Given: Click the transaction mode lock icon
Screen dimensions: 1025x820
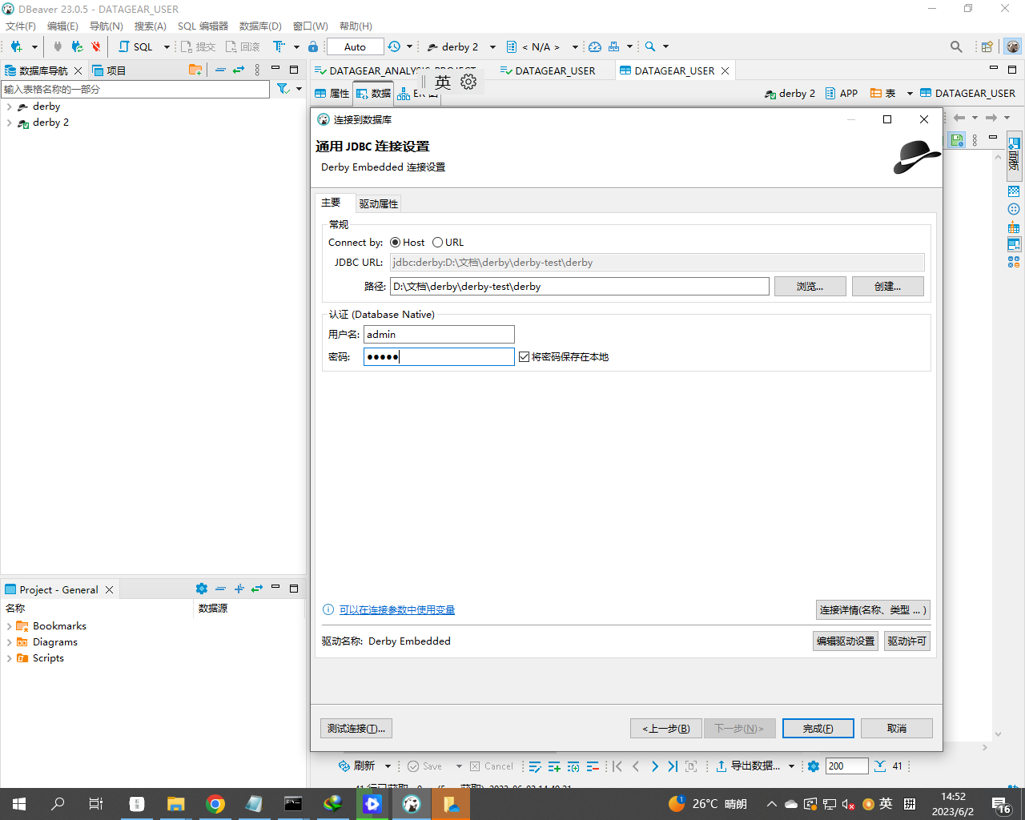Looking at the screenshot, I should (x=313, y=46).
